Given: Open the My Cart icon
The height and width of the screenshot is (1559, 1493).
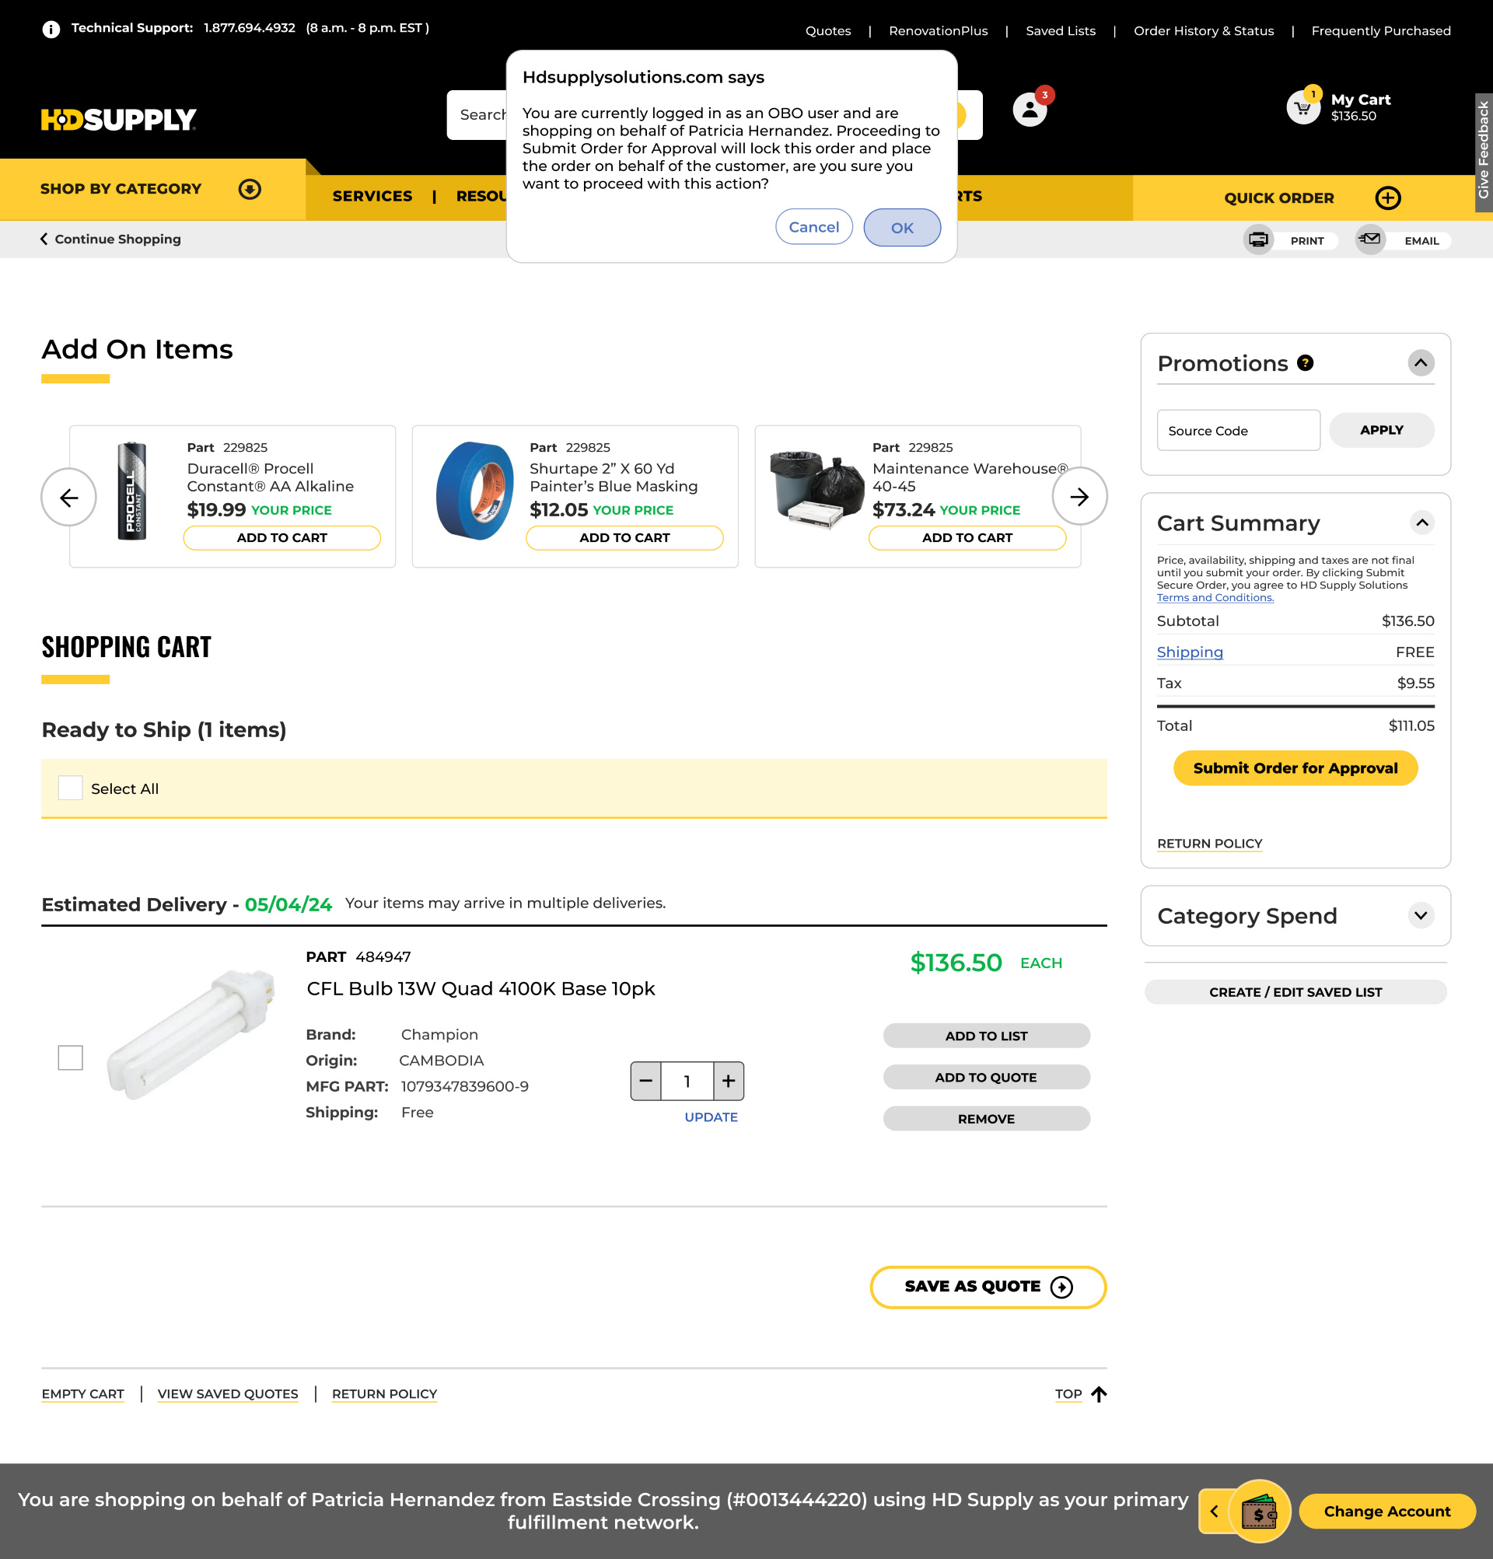Looking at the screenshot, I should click(x=1303, y=107).
